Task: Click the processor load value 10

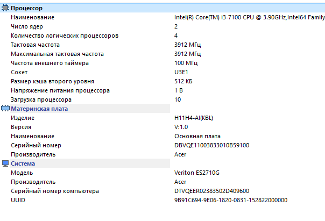Action: [x=178, y=99]
